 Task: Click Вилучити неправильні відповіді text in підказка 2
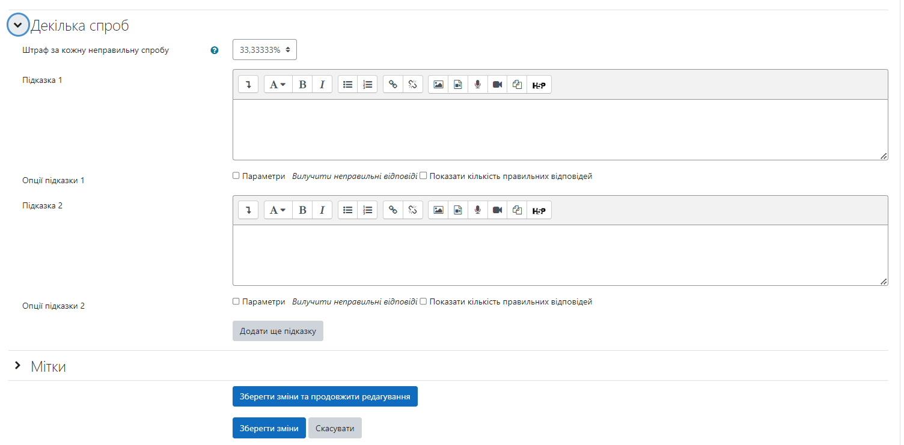click(355, 302)
